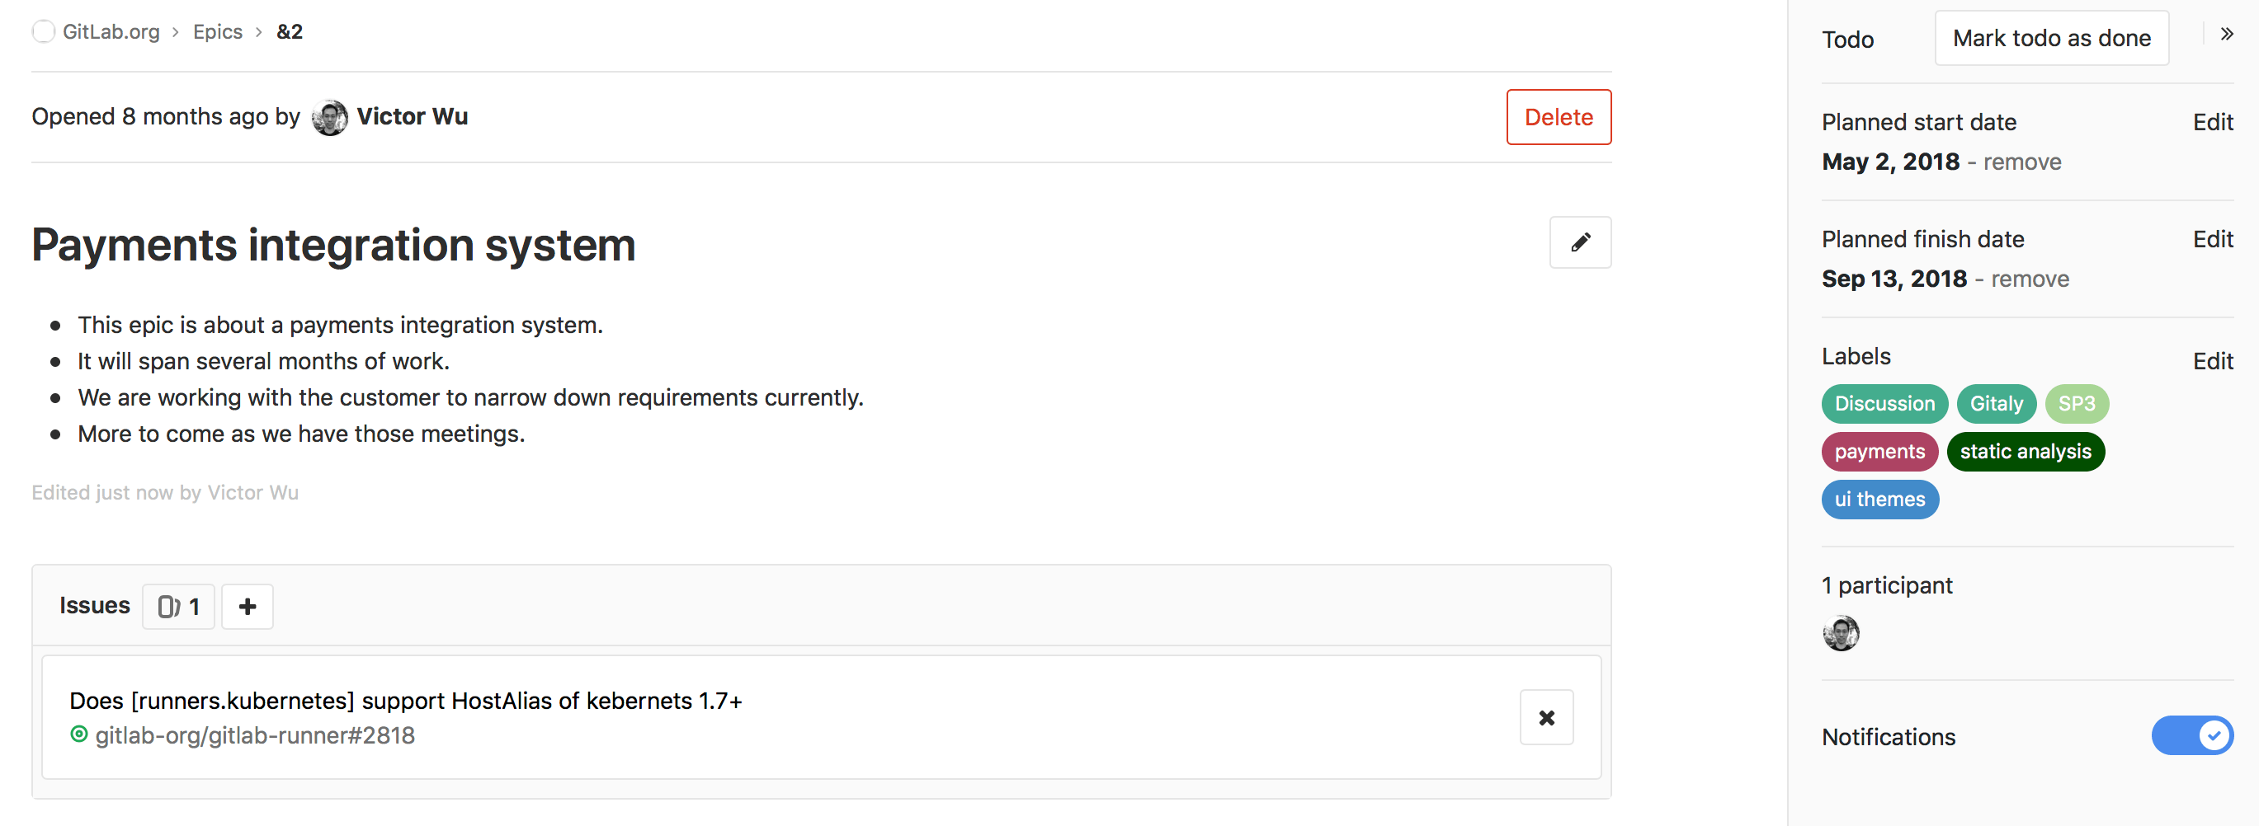Open the gitlab-org/gitlab-runner#2818 issue link
Viewport: 2259px width, 826px height.
point(254,734)
